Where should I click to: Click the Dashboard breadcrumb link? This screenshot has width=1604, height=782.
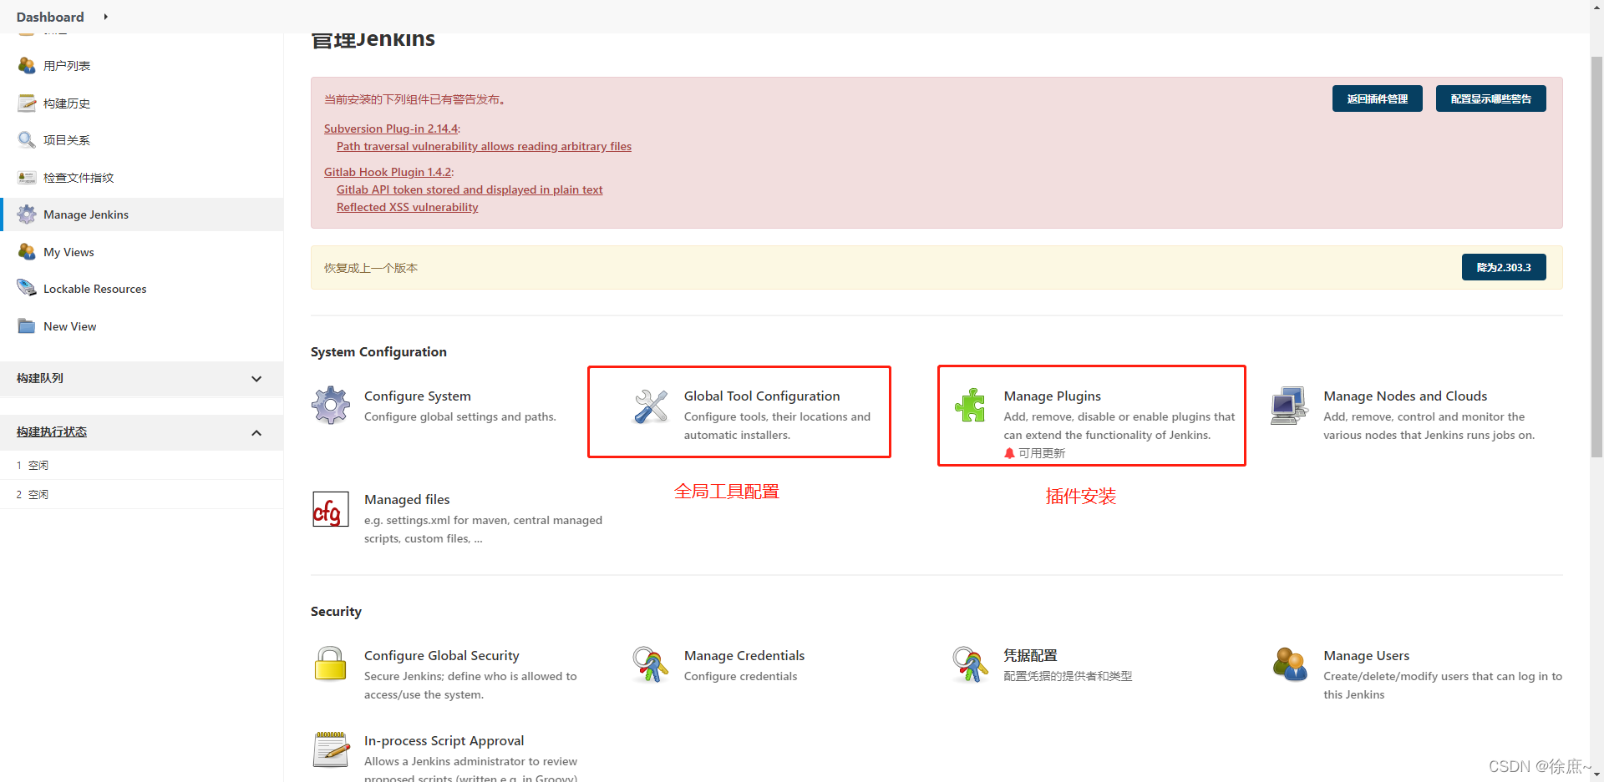click(x=50, y=17)
